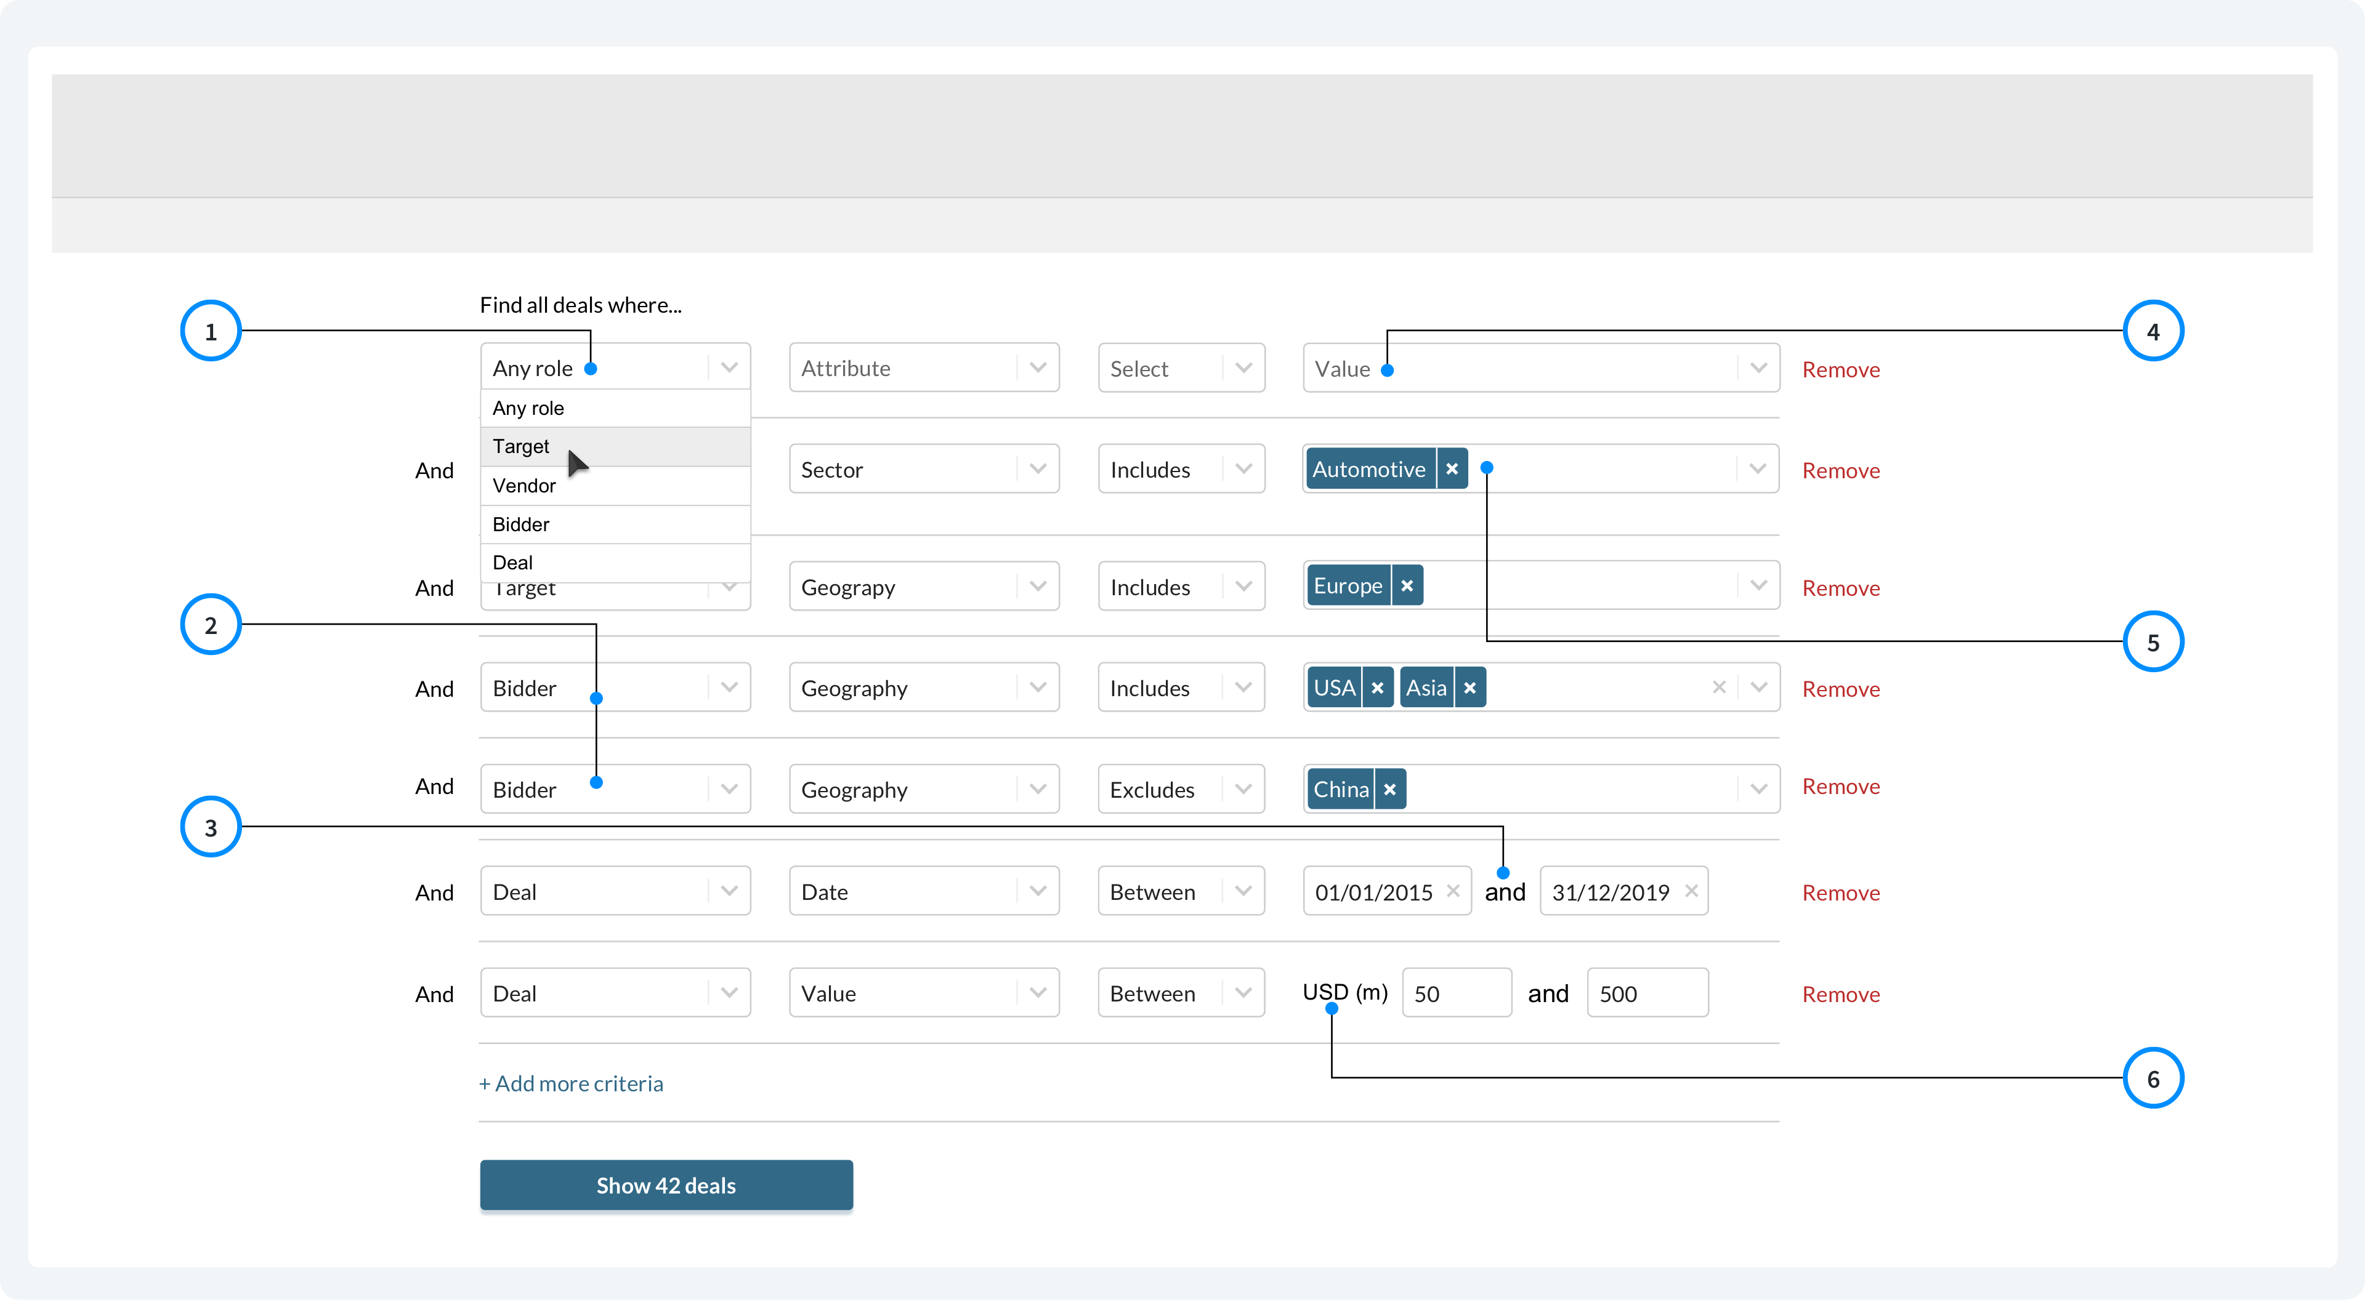Viewport: 2365px width, 1300px height.
Task: Click the maximum value field containing 500
Action: 1647,993
